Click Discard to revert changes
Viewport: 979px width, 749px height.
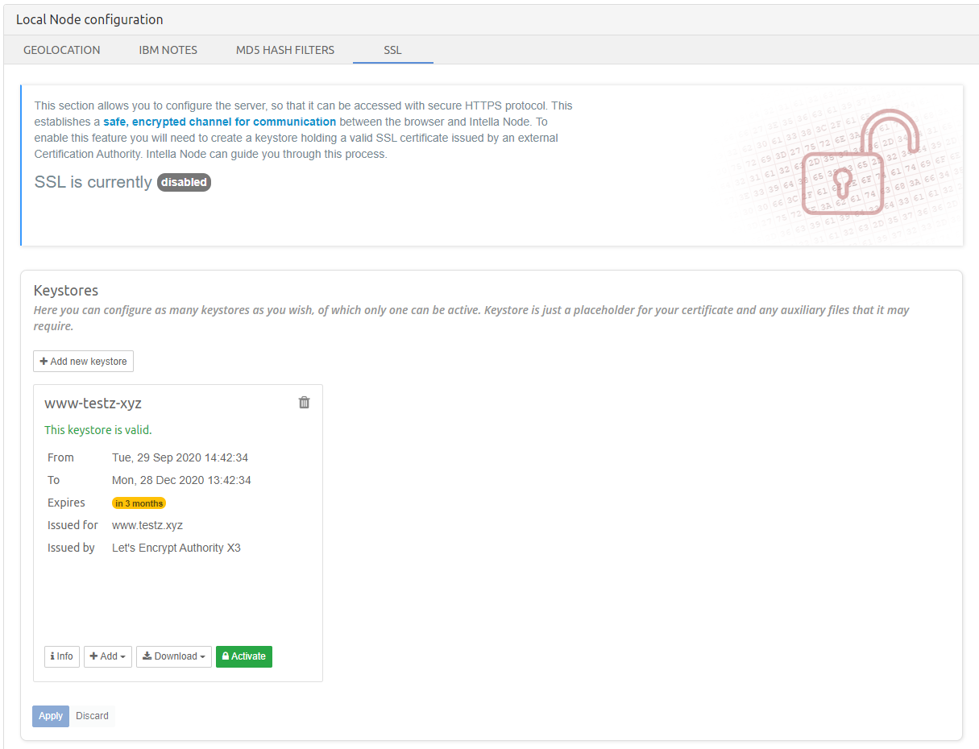[x=92, y=715]
